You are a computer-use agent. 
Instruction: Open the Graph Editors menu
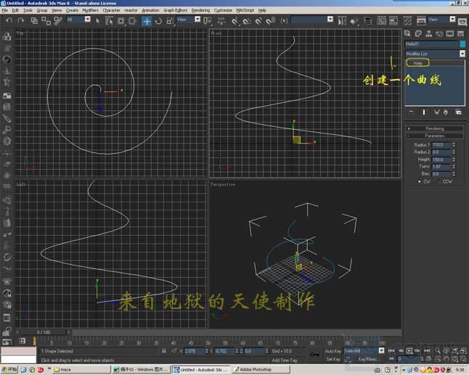pos(175,10)
